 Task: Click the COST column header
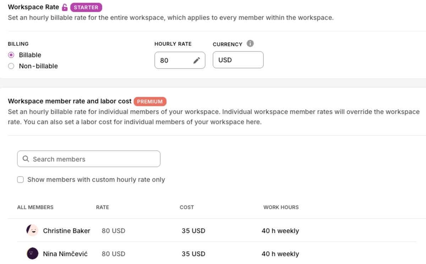[187, 207]
